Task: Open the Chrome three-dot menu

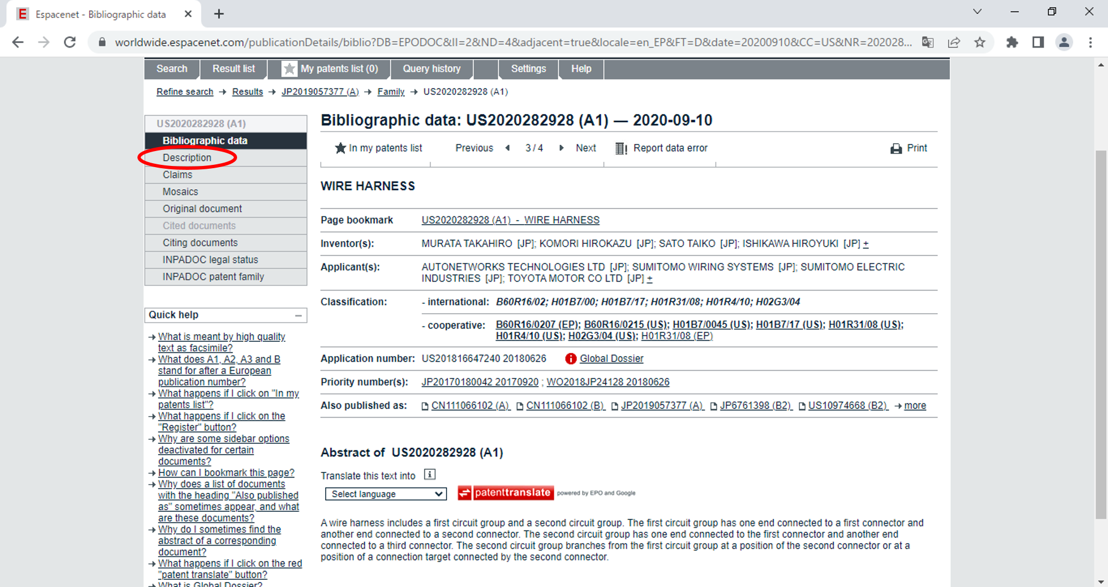Action: 1090,42
